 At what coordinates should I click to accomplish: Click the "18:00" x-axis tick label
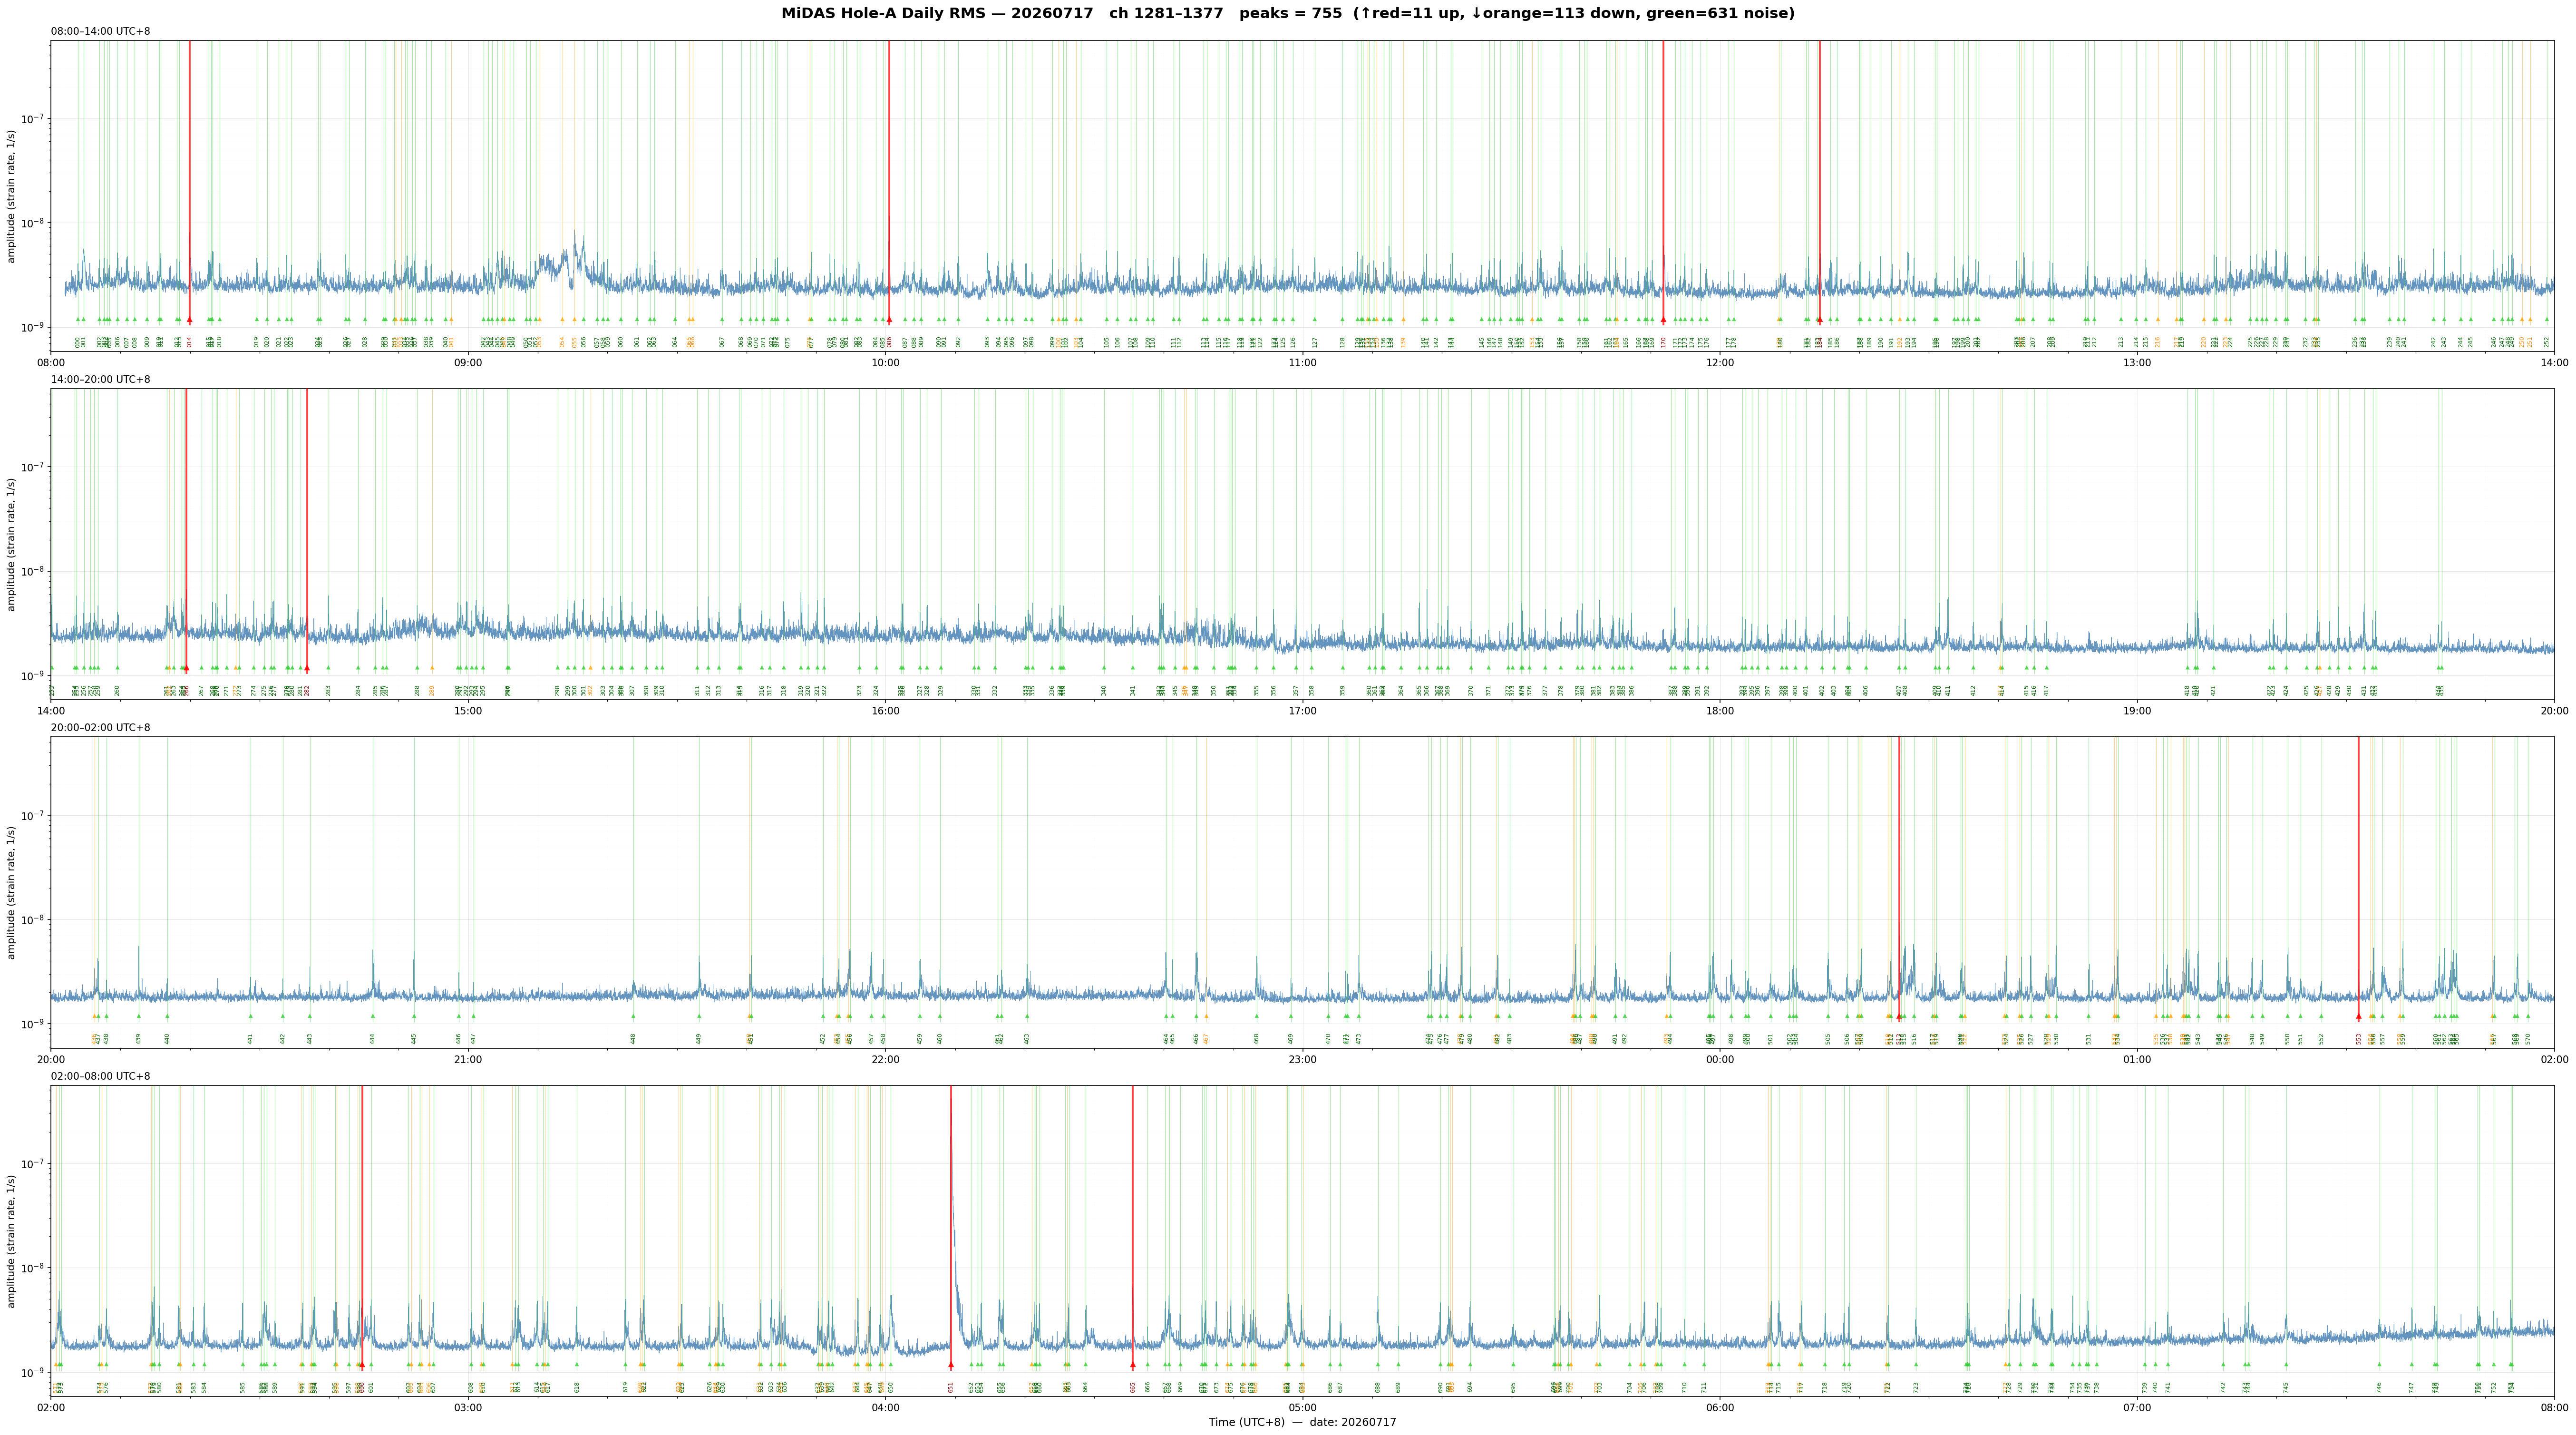point(1720,711)
